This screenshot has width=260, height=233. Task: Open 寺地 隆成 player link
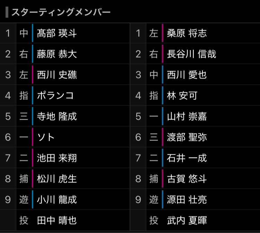click(57, 116)
